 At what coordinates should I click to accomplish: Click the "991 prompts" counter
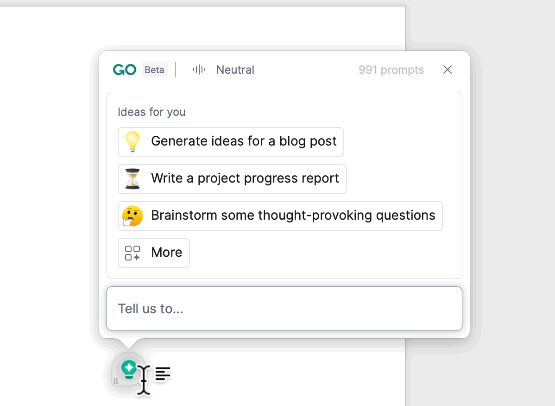(x=391, y=70)
